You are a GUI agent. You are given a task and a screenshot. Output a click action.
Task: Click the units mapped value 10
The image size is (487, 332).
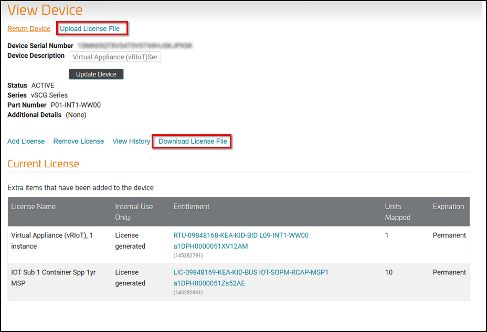[x=389, y=272]
